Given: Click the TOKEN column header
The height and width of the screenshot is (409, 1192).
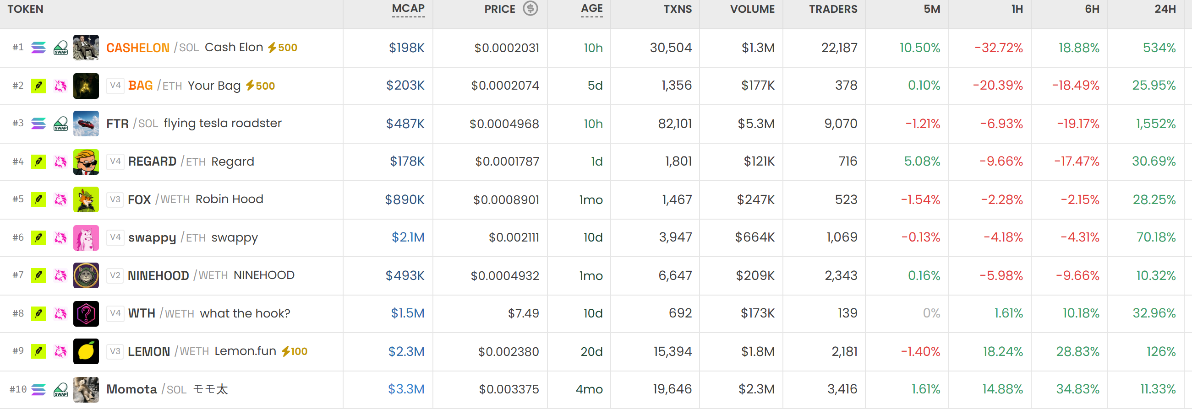Looking at the screenshot, I should [x=26, y=9].
